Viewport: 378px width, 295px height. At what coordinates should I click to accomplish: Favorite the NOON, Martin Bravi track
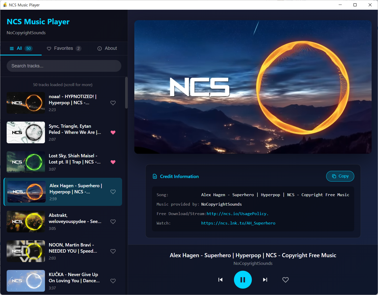point(113,251)
